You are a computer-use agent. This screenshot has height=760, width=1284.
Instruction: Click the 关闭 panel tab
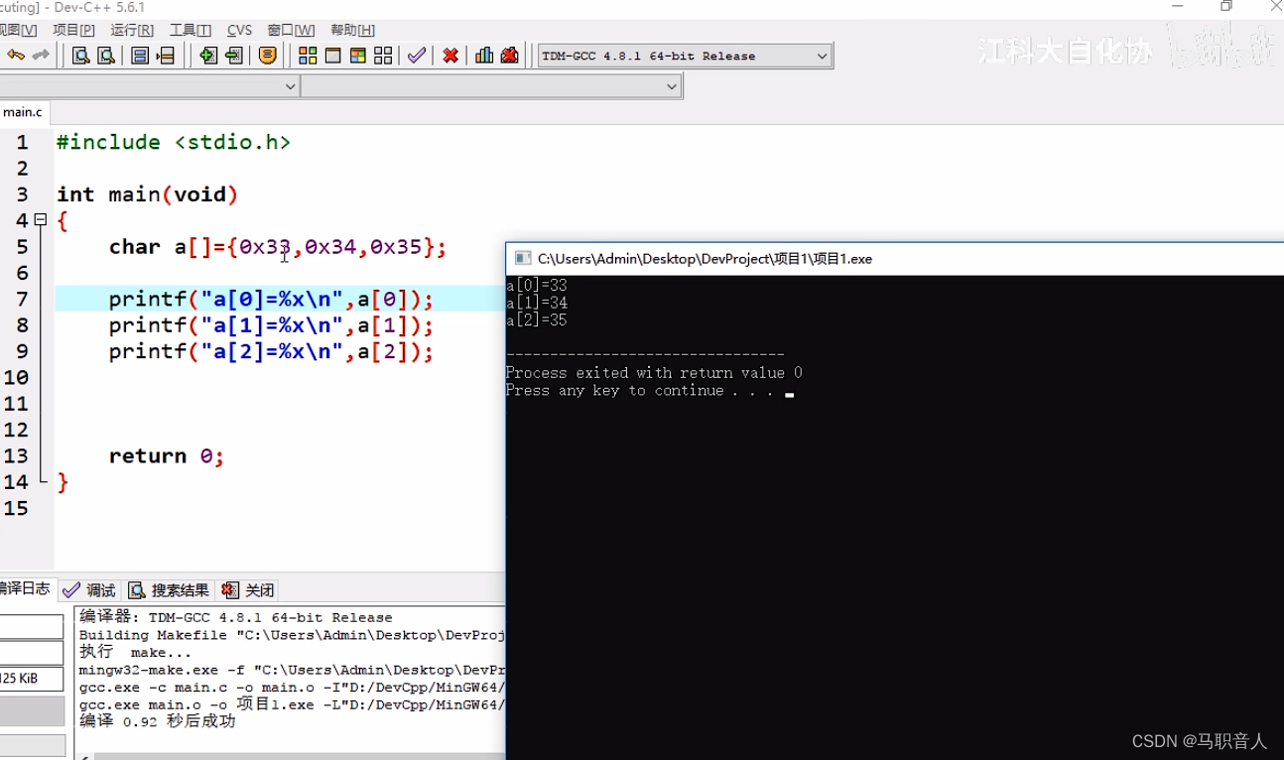pyautogui.click(x=248, y=590)
